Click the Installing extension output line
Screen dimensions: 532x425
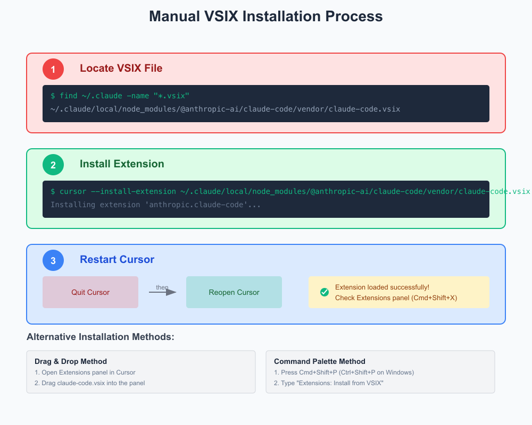[x=155, y=205]
